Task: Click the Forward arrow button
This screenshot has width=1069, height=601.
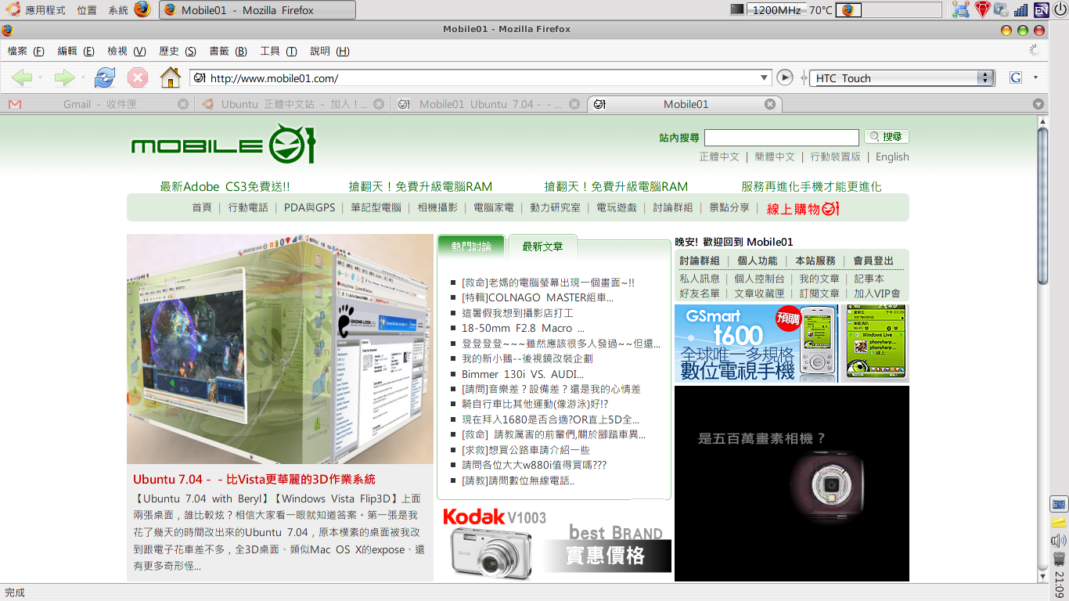Action: click(x=64, y=77)
